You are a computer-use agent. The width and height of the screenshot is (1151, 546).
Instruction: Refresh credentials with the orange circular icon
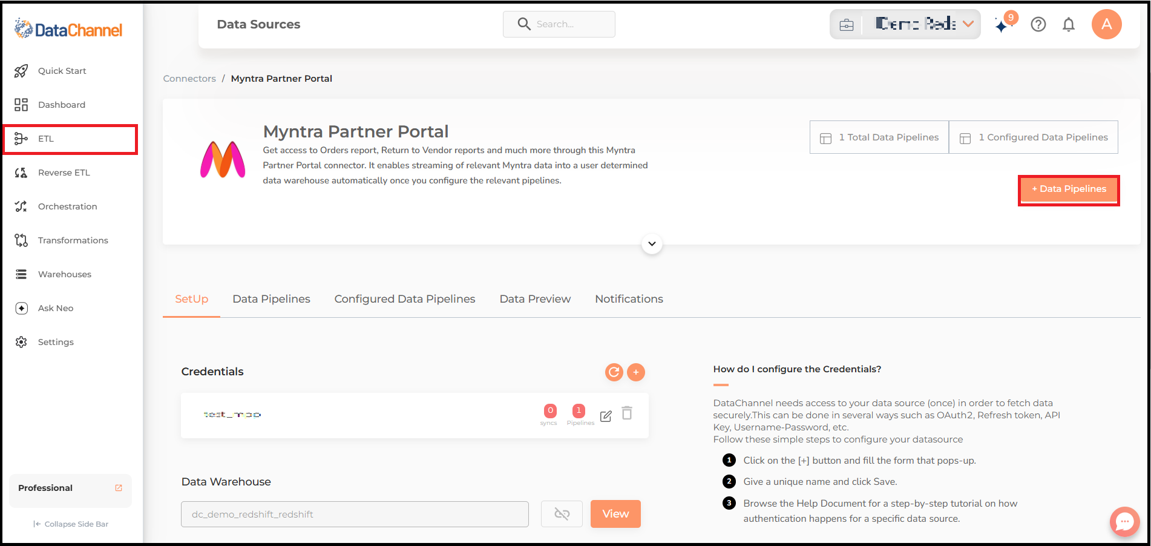(614, 372)
